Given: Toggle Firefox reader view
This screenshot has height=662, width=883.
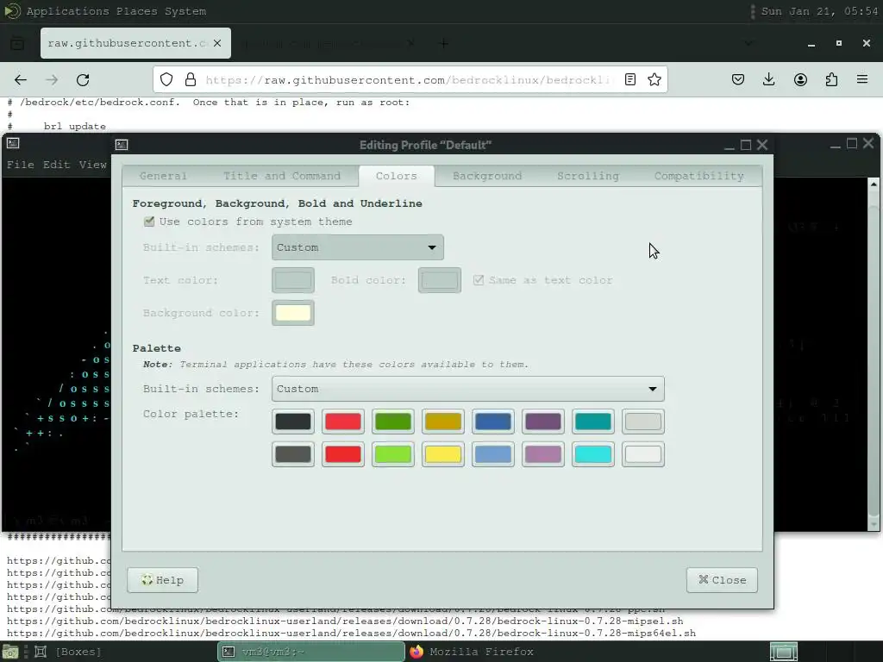Looking at the screenshot, I should pyautogui.click(x=630, y=79).
